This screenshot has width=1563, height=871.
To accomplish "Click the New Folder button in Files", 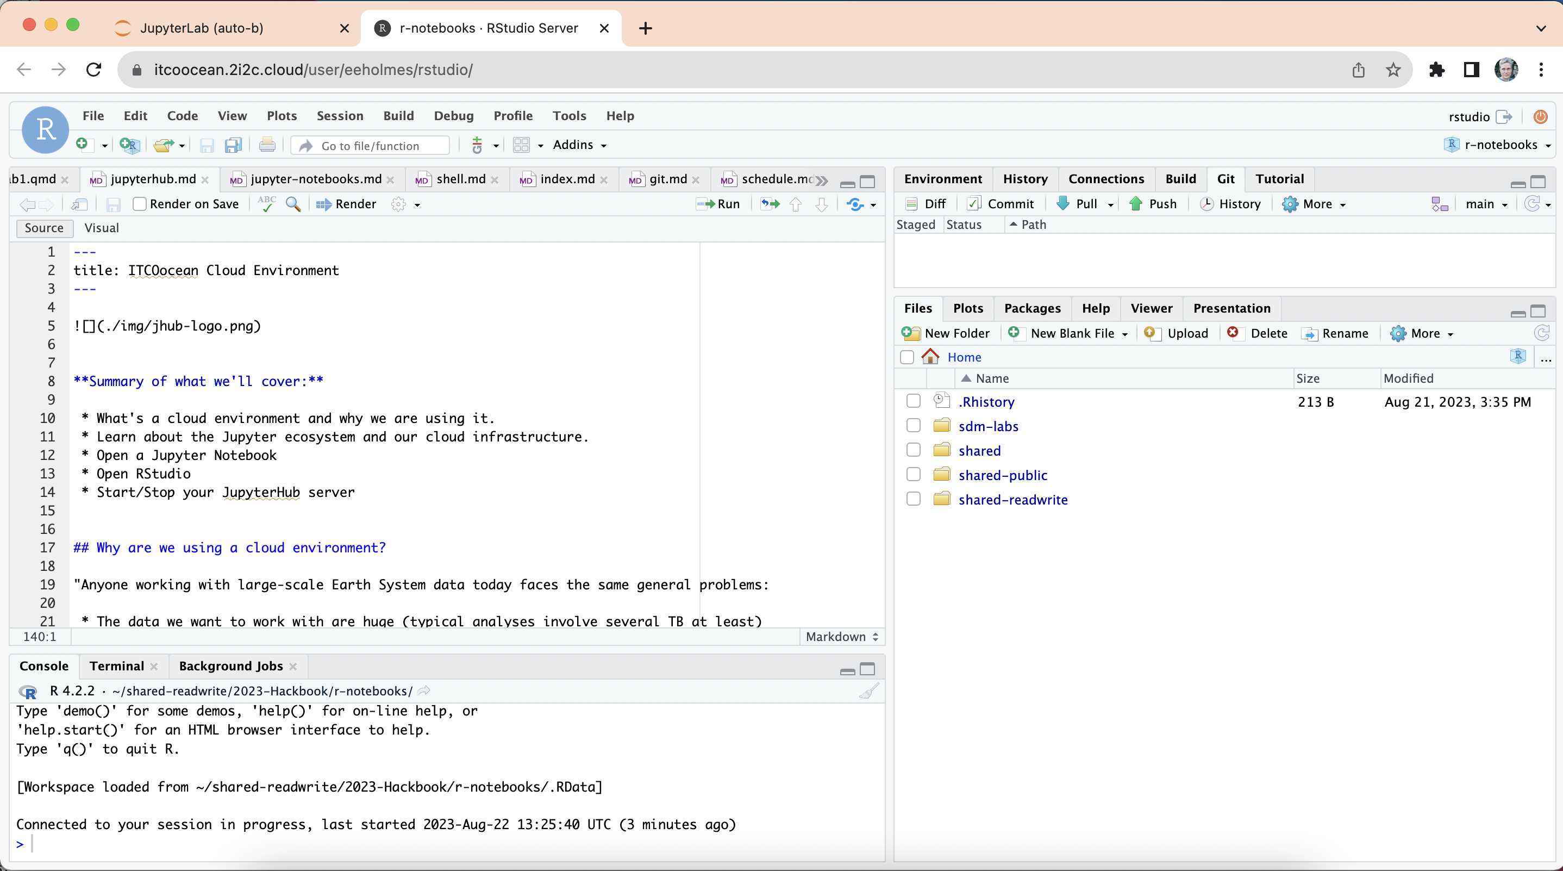I will (945, 333).
